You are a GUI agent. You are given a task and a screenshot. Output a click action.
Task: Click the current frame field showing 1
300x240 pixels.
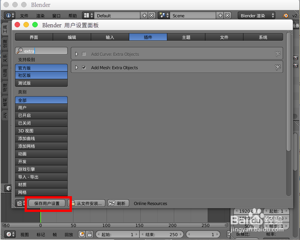(203, 235)
